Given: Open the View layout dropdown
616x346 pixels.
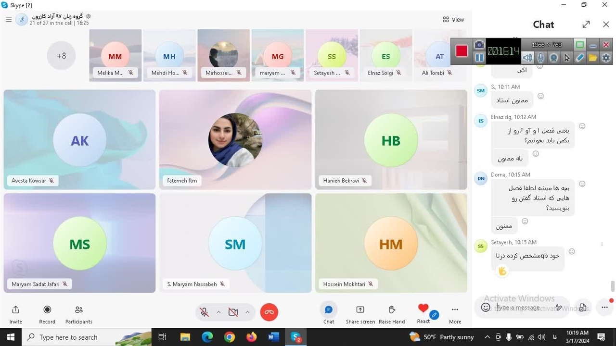Looking at the screenshot, I should (453, 20).
